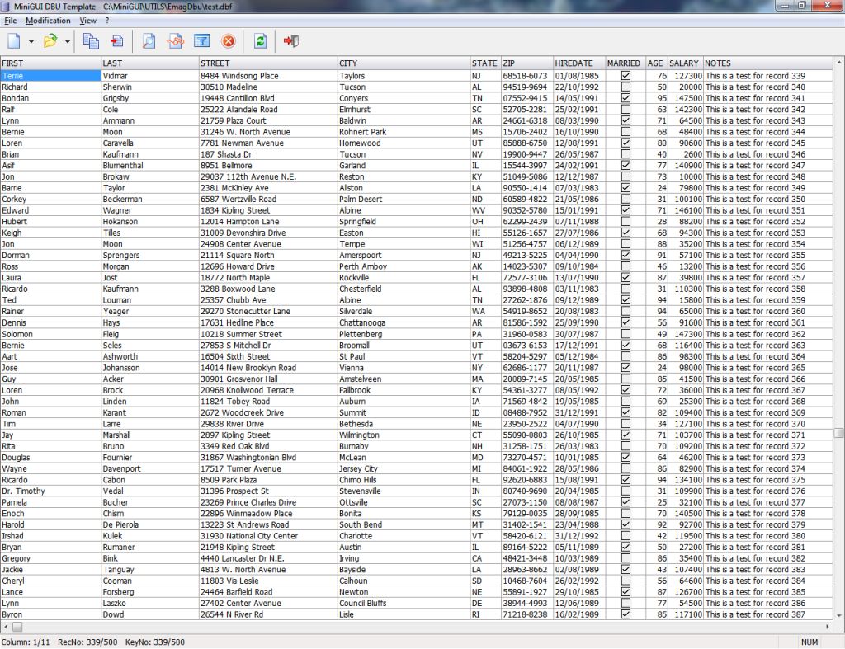
Task: Open the Filter funnel tool
Action: pyautogui.click(x=201, y=40)
